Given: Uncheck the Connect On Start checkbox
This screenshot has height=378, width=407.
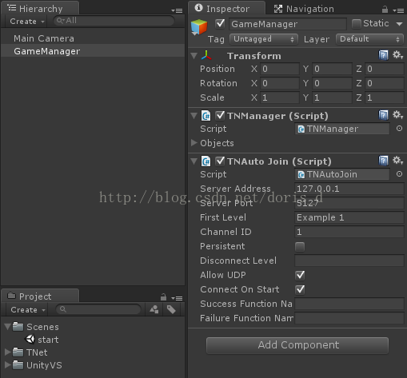Looking at the screenshot, I should point(300,289).
